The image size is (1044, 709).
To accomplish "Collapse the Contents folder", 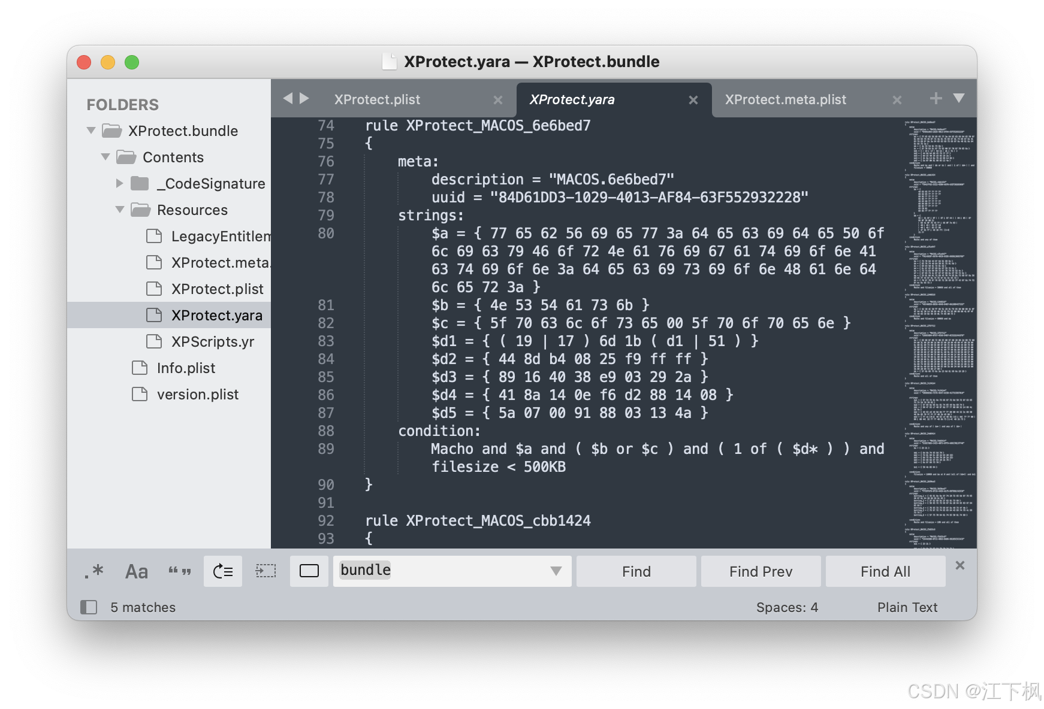I will pos(105,157).
